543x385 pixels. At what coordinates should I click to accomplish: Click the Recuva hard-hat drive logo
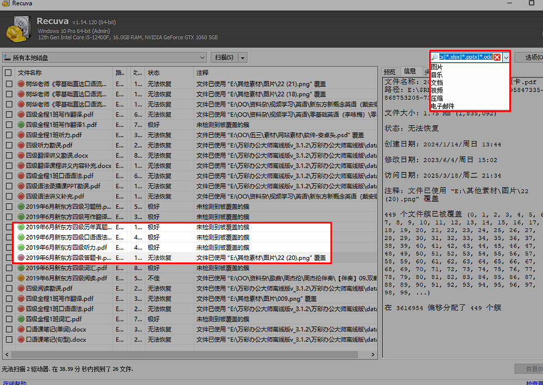(x=18, y=29)
